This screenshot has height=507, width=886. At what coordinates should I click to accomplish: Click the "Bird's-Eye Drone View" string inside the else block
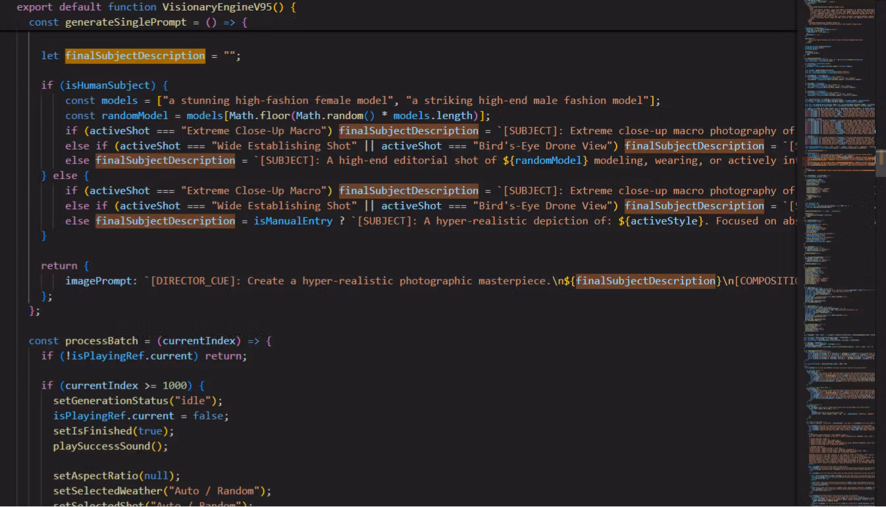point(544,206)
